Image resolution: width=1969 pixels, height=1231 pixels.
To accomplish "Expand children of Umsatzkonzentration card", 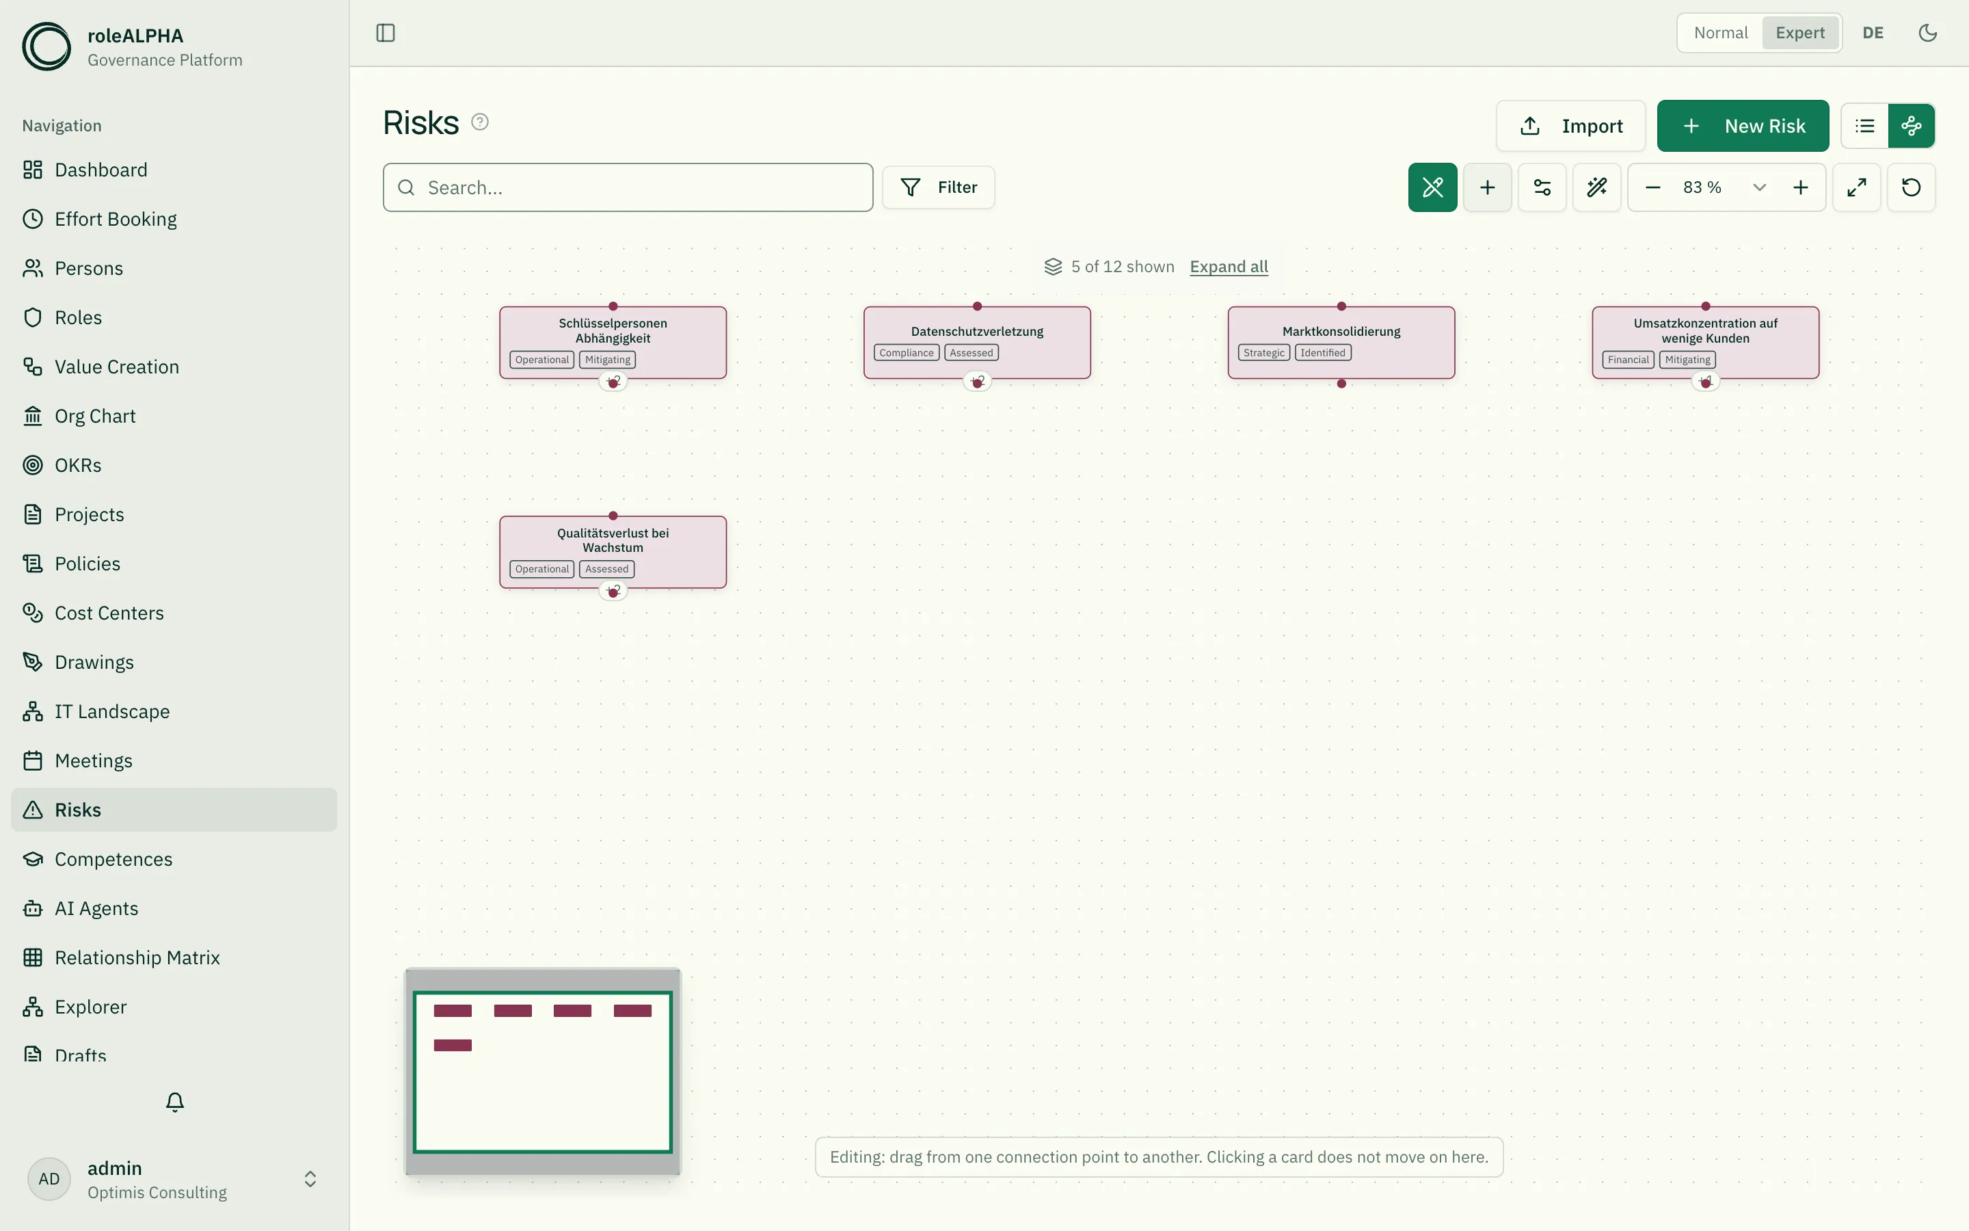I will click(1705, 381).
